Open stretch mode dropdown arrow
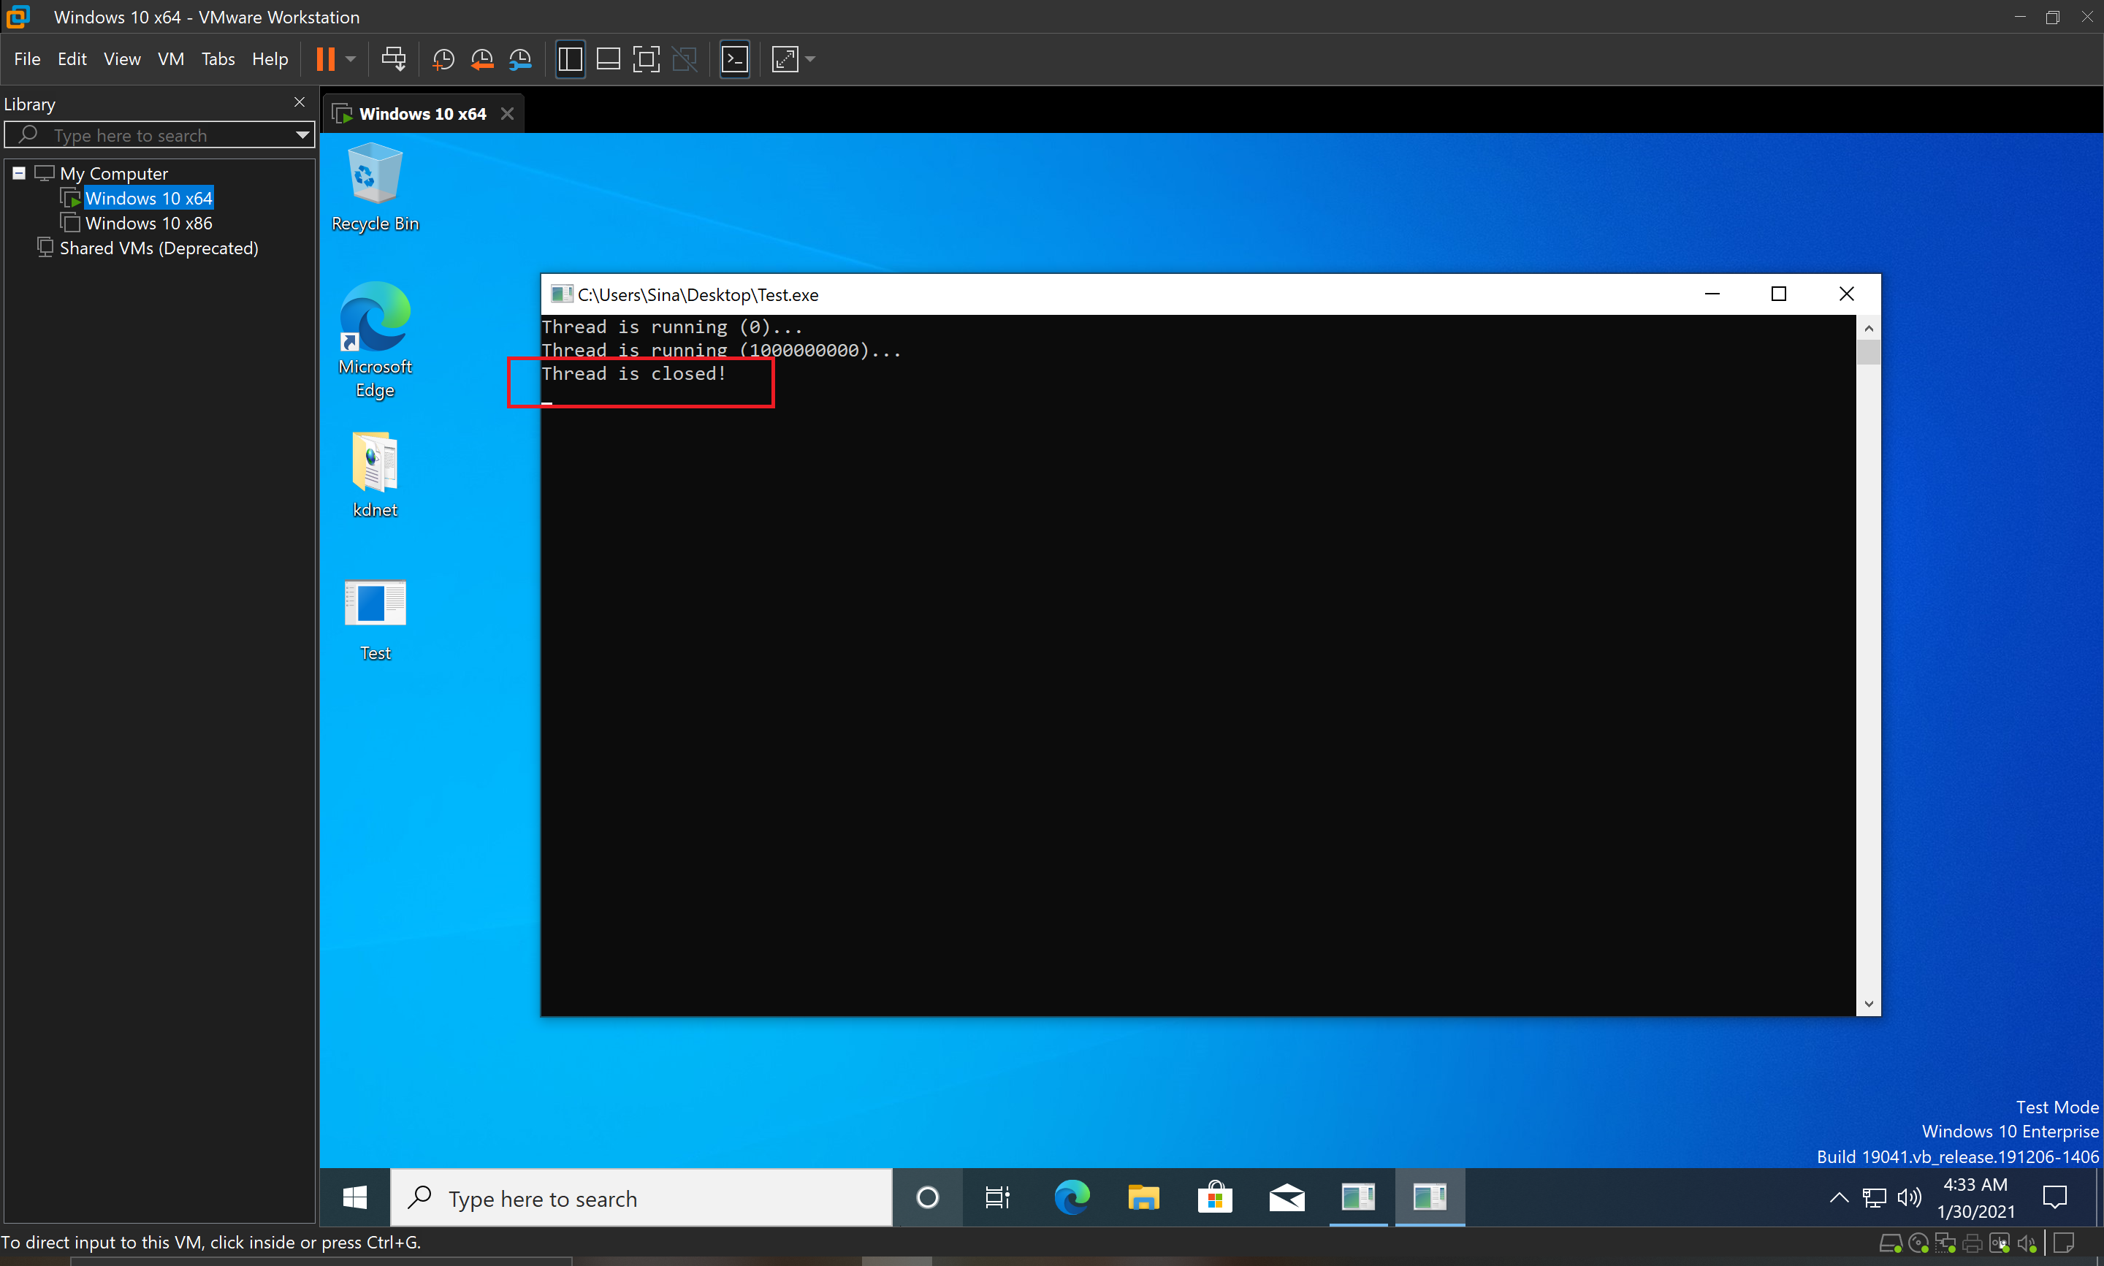The width and height of the screenshot is (2104, 1266). tap(810, 59)
